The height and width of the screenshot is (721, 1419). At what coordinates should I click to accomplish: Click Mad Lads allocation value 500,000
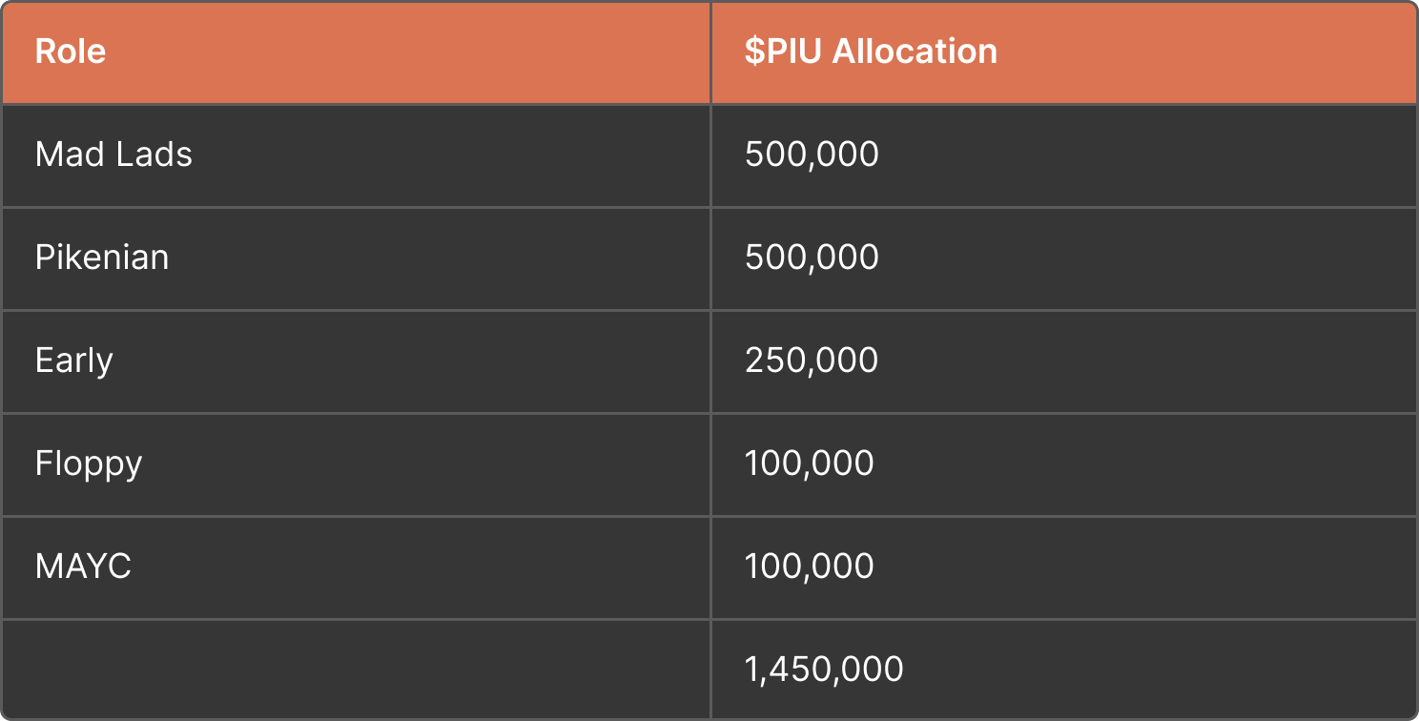tap(812, 154)
